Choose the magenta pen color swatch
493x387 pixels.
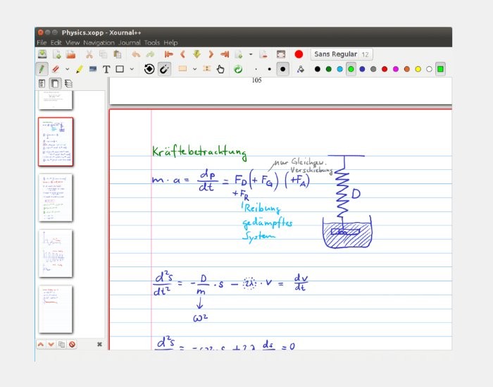click(395, 69)
